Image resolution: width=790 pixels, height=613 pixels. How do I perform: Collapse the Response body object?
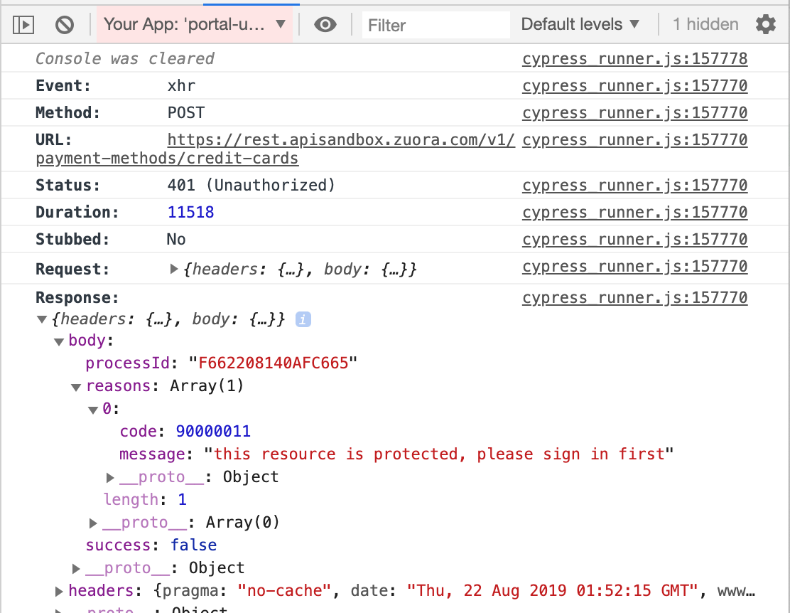59,341
